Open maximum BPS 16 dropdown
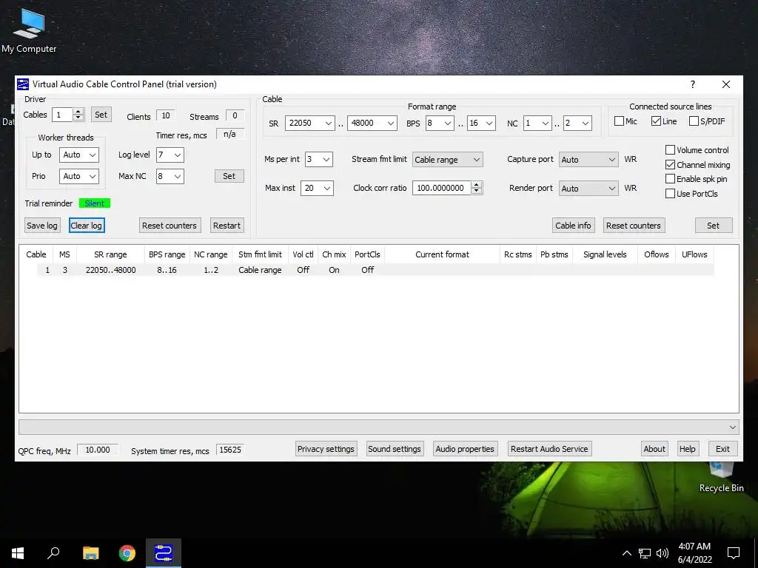This screenshot has height=568, width=758. pyautogui.click(x=481, y=124)
